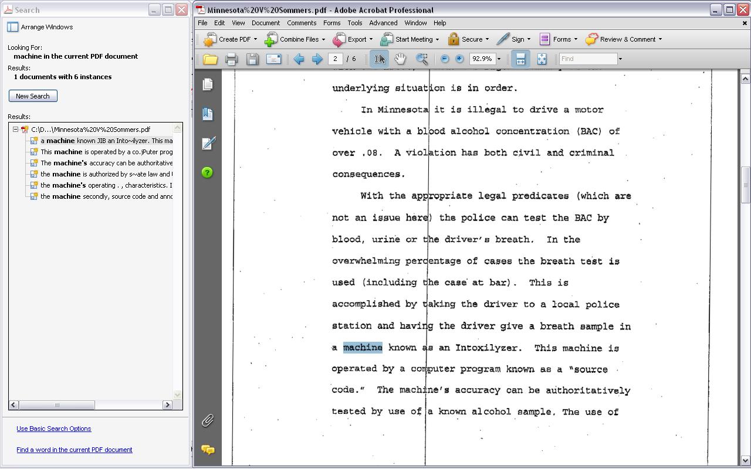The height and width of the screenshot is (469, 751).
Task: Open the Comments menu
Action: click(x=302, y=23)
